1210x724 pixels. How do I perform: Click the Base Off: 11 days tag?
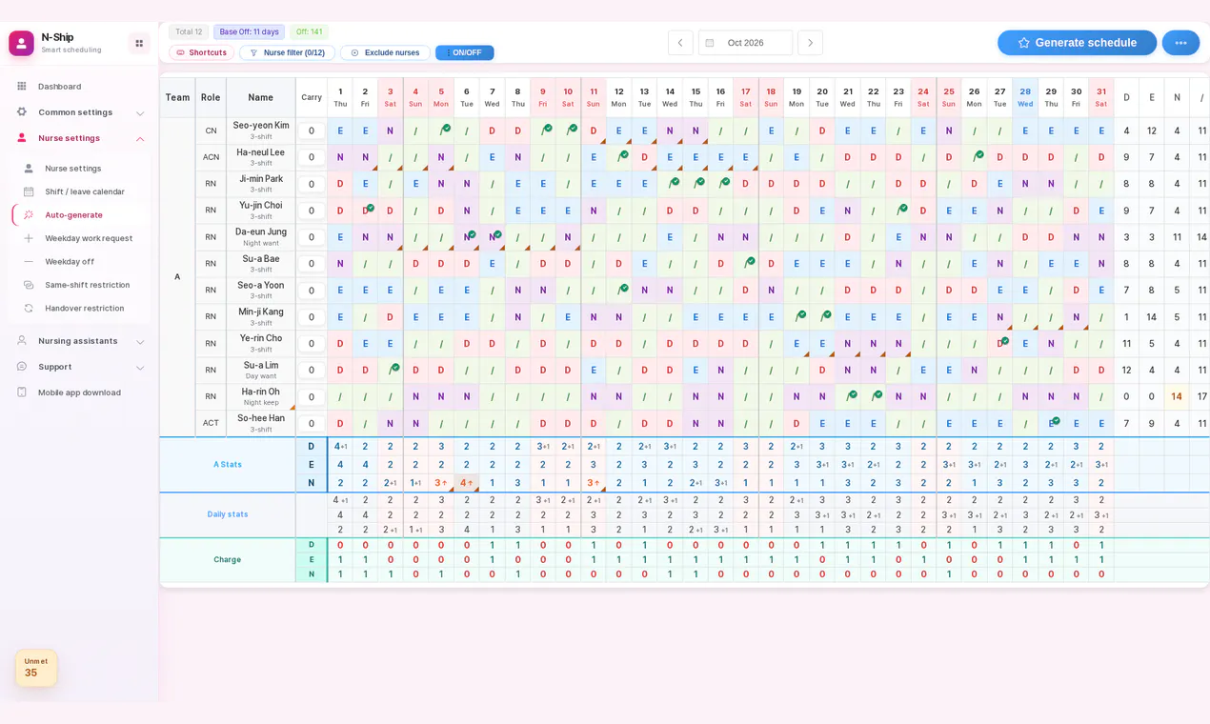pos(249,31)
